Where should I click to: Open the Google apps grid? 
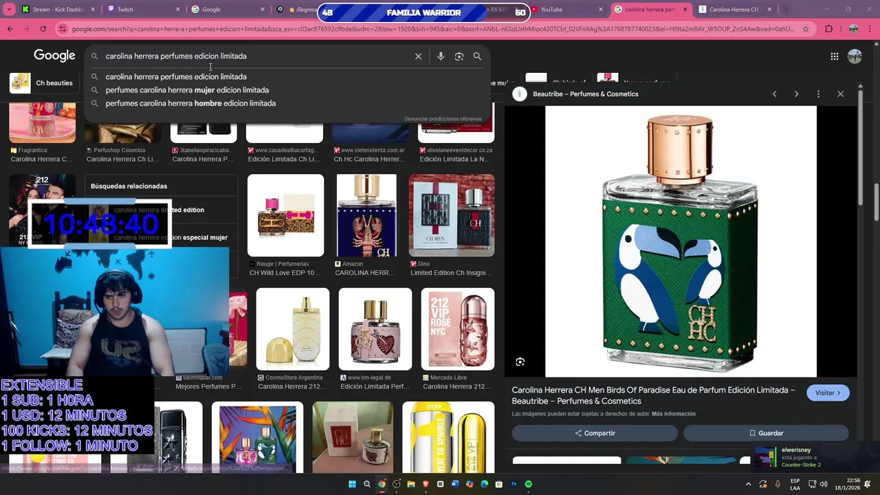834,56
